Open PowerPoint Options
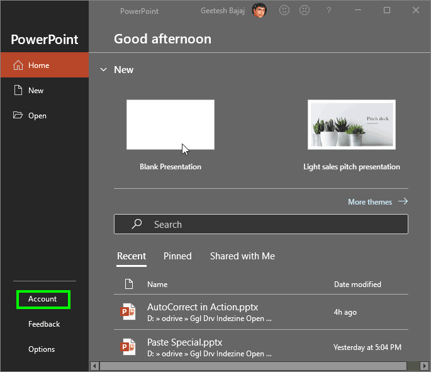This screenshot has width=431, height=372. coord(42,349)
